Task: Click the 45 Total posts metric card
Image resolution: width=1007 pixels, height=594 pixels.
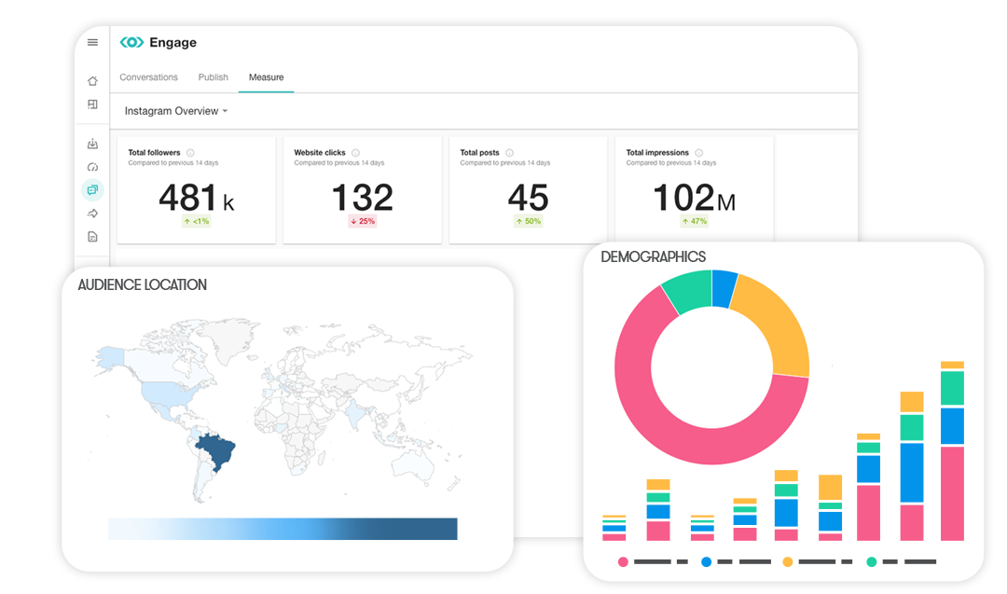Action: click(528, 190)
